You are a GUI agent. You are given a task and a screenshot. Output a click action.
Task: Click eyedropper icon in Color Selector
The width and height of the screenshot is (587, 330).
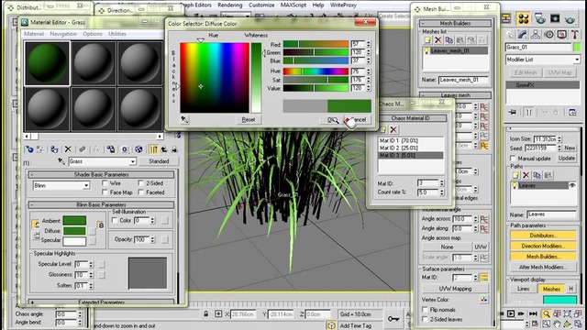(x=184, y=120)
